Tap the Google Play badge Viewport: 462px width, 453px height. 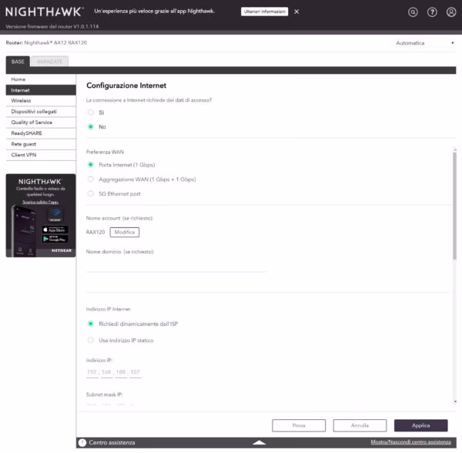(x=55, y=239)
